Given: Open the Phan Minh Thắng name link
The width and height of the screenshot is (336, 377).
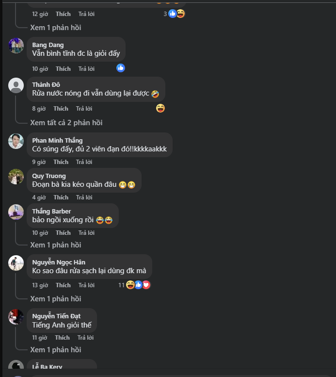Looking at the screenshot, I should coord(57,140).
